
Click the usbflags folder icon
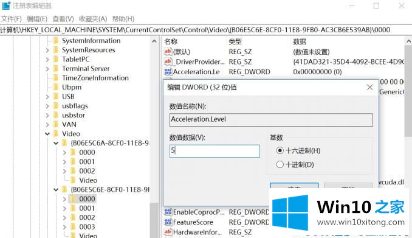[x=56, y=105]
